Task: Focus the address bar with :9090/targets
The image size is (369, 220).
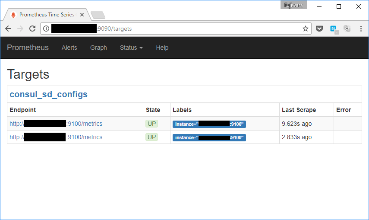Action: [175, 29]
